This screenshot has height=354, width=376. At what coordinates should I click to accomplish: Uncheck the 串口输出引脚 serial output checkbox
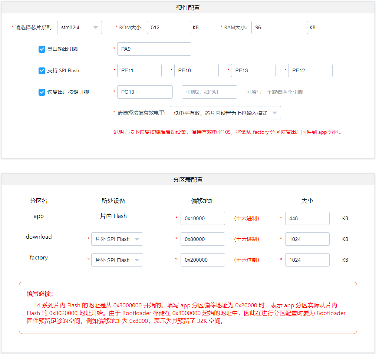click(x=42, y=49)
